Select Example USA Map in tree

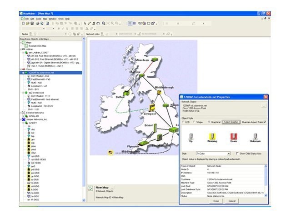coord(37,46)
